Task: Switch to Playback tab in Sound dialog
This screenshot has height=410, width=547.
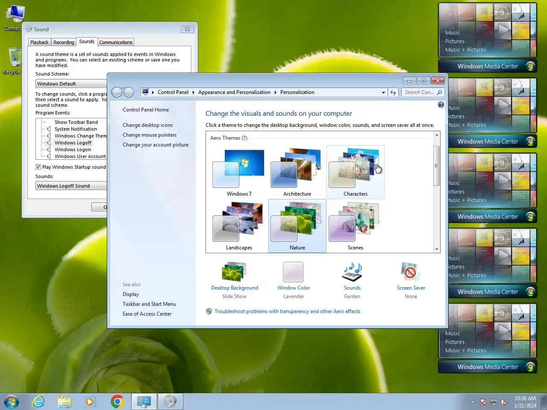Action: click(x=39, y=42)
